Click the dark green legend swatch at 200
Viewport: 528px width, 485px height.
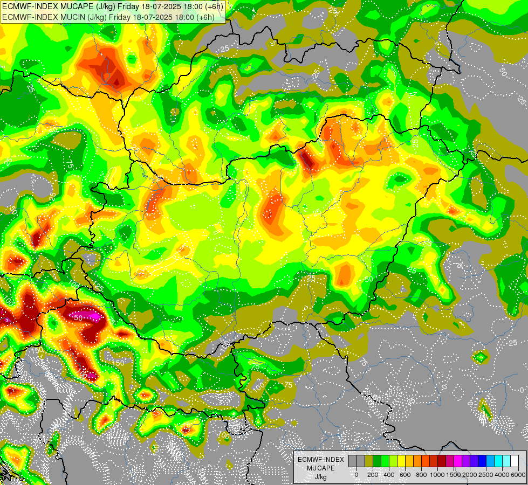click(377, 461)
